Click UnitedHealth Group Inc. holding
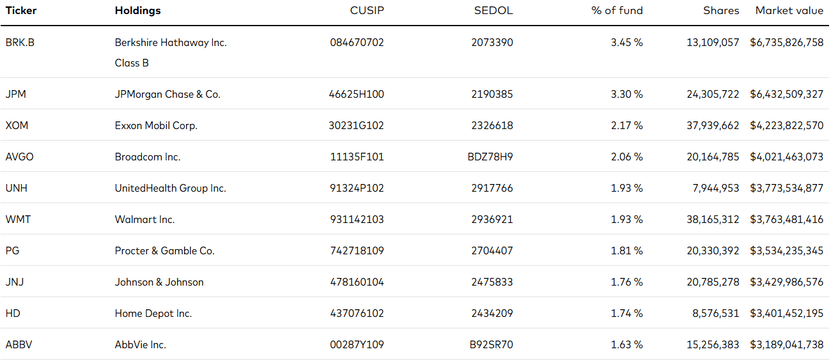Screen dimensions: 831x361 (x=171, y=188)
